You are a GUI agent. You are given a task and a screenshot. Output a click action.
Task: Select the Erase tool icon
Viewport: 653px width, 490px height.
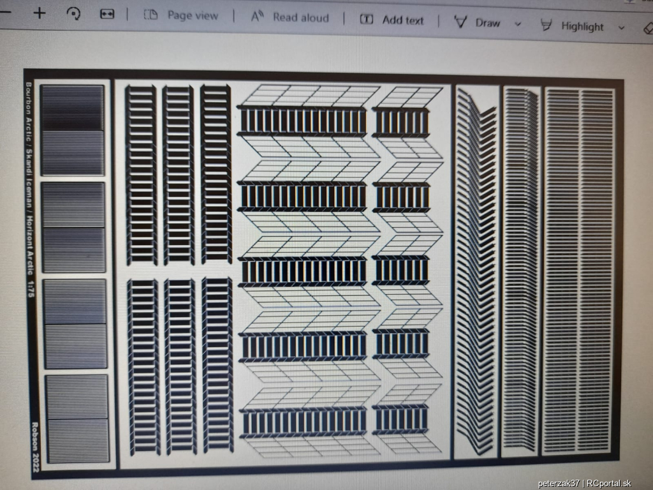click(648, 28)
